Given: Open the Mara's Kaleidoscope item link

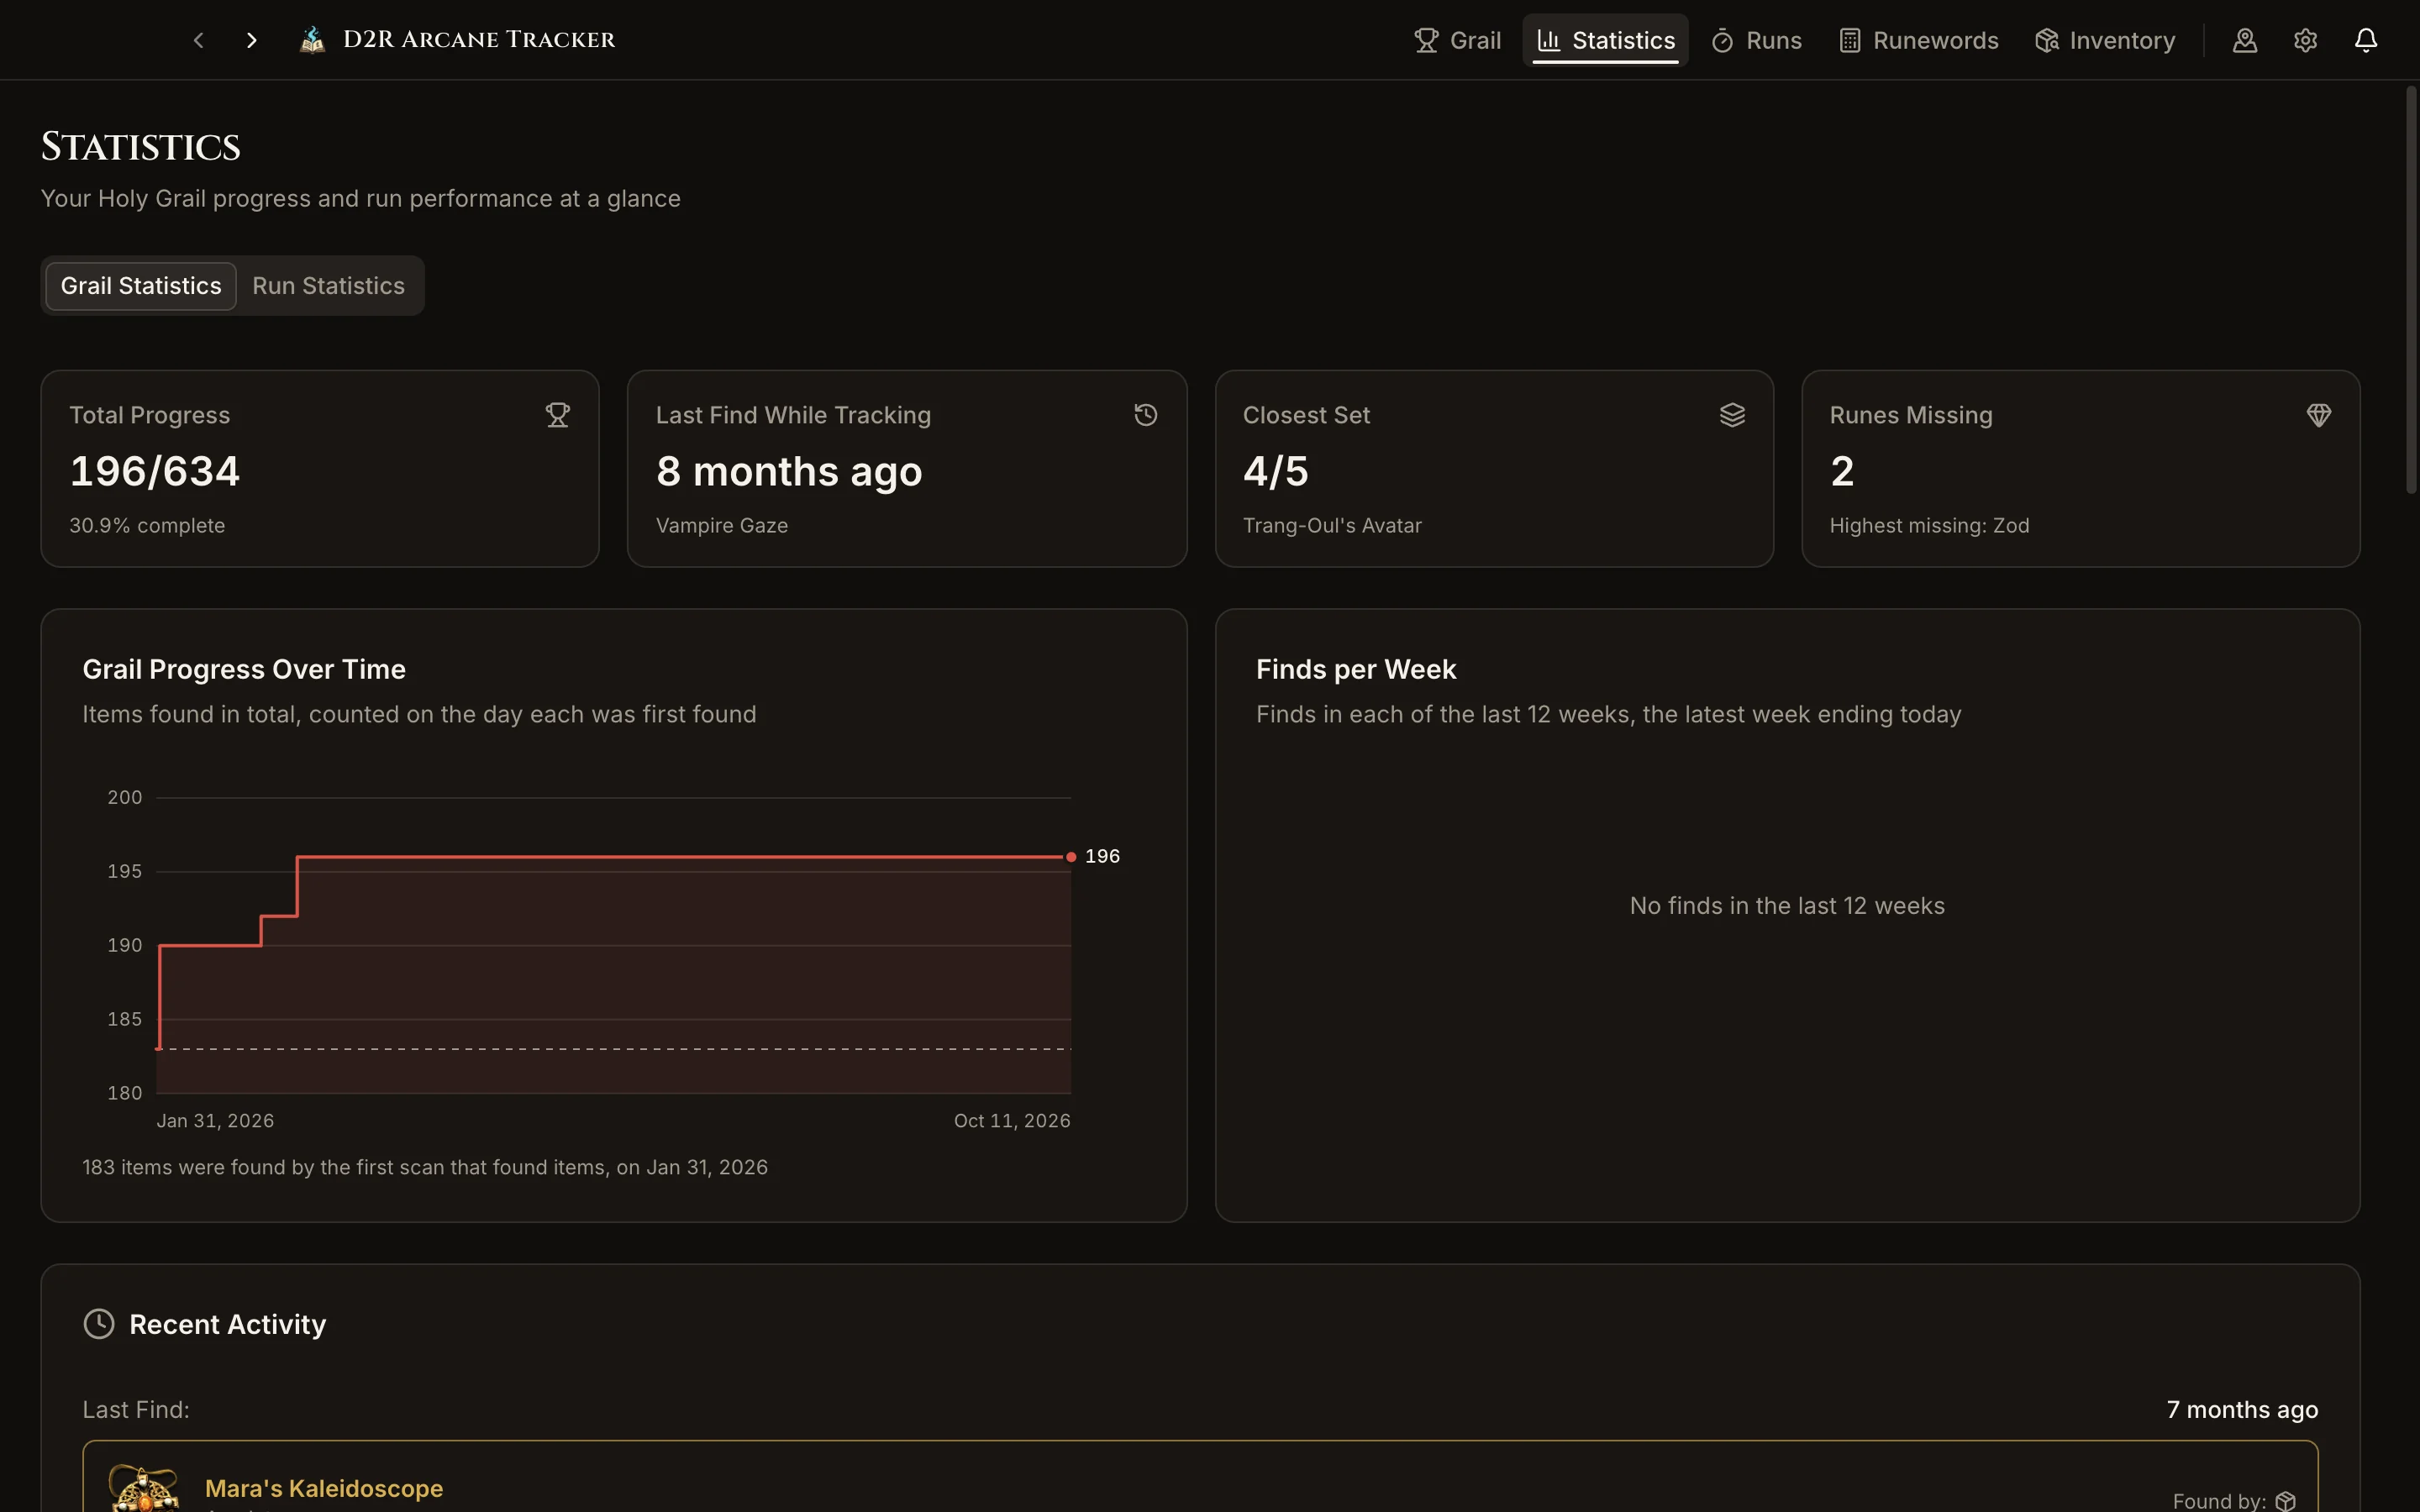Looking at the screenshot, I should [x=324, y=1488].
